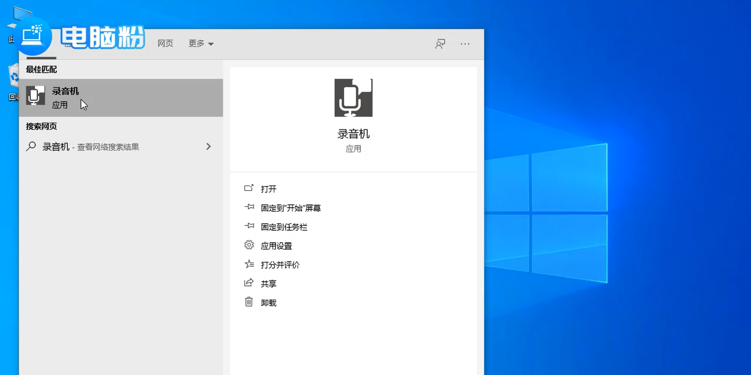Viewport: 751px width, 375px height.
Task: Click the 搜索网页 section header
Action: [x=41, y=127]
